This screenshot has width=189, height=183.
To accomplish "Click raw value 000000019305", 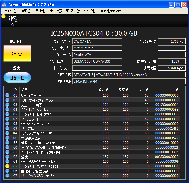I will 167,152.
